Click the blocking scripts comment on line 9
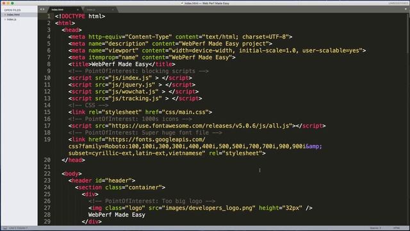 138,71
